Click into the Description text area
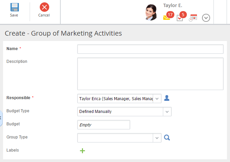This screenshot has width=230, height=162. pyautogui.click(x=150, y=74)
